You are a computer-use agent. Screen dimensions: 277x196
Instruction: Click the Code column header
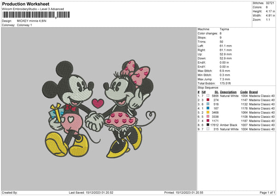pyautogui.click(x=244, y=92)
